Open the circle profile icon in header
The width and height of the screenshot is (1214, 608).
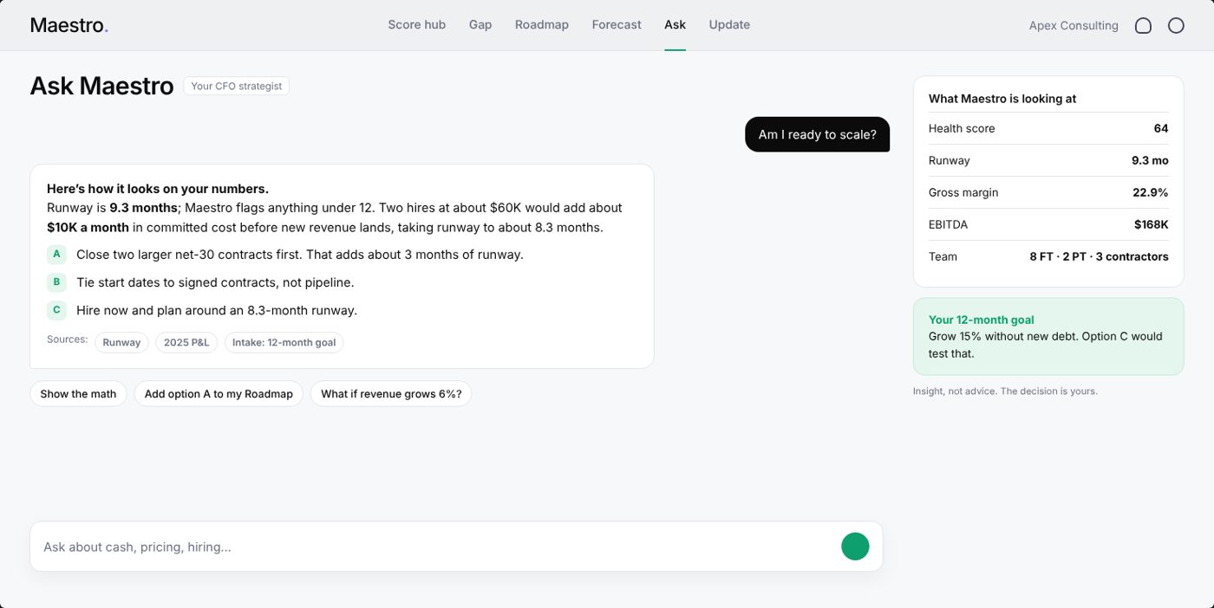point(1176,26)
